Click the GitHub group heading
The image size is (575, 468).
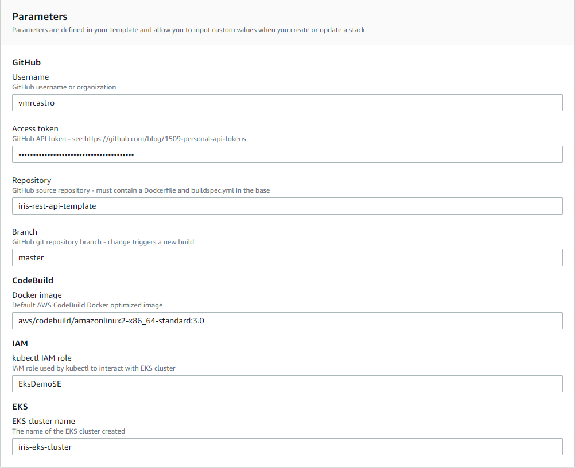click(26, 63)
